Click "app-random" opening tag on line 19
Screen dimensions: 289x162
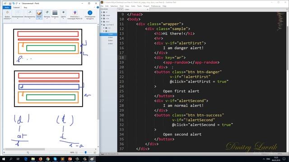click(177, 62)
